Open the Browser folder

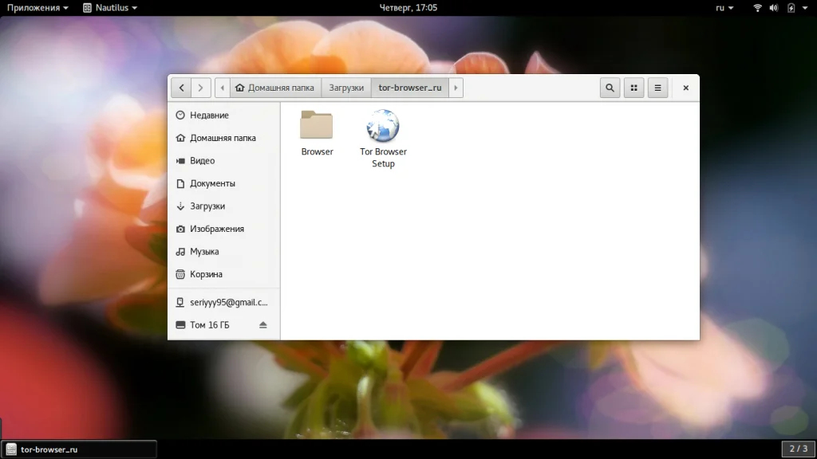pyautogui.click(x=317, y=127)
